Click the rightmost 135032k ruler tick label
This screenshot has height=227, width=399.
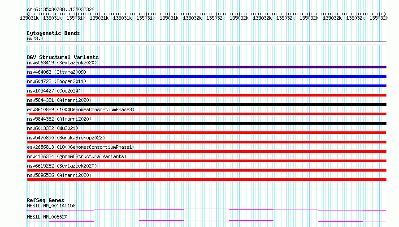point(379,18)
